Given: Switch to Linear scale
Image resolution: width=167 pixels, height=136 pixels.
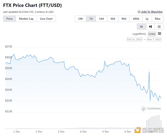Looking at the screenshot, I should [152, 34].
